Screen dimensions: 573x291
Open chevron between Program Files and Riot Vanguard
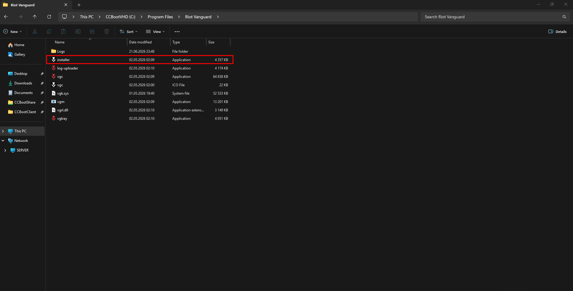pos(179,17)
